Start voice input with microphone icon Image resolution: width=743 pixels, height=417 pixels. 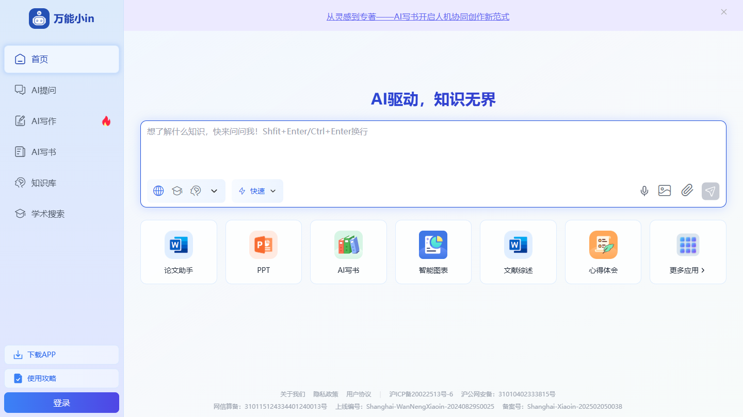(x=644, y=191)
